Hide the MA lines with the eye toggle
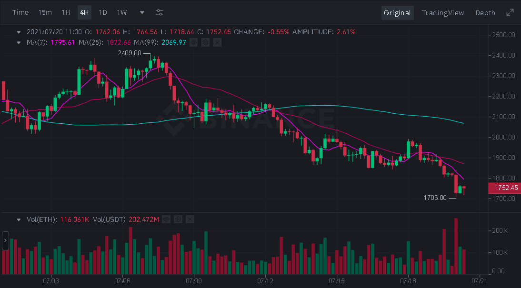 (193, 42)
